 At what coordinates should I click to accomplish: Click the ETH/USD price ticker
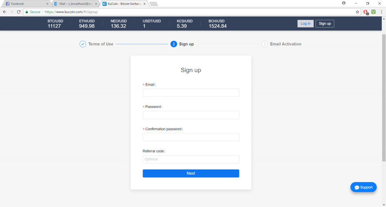point(87,24)
